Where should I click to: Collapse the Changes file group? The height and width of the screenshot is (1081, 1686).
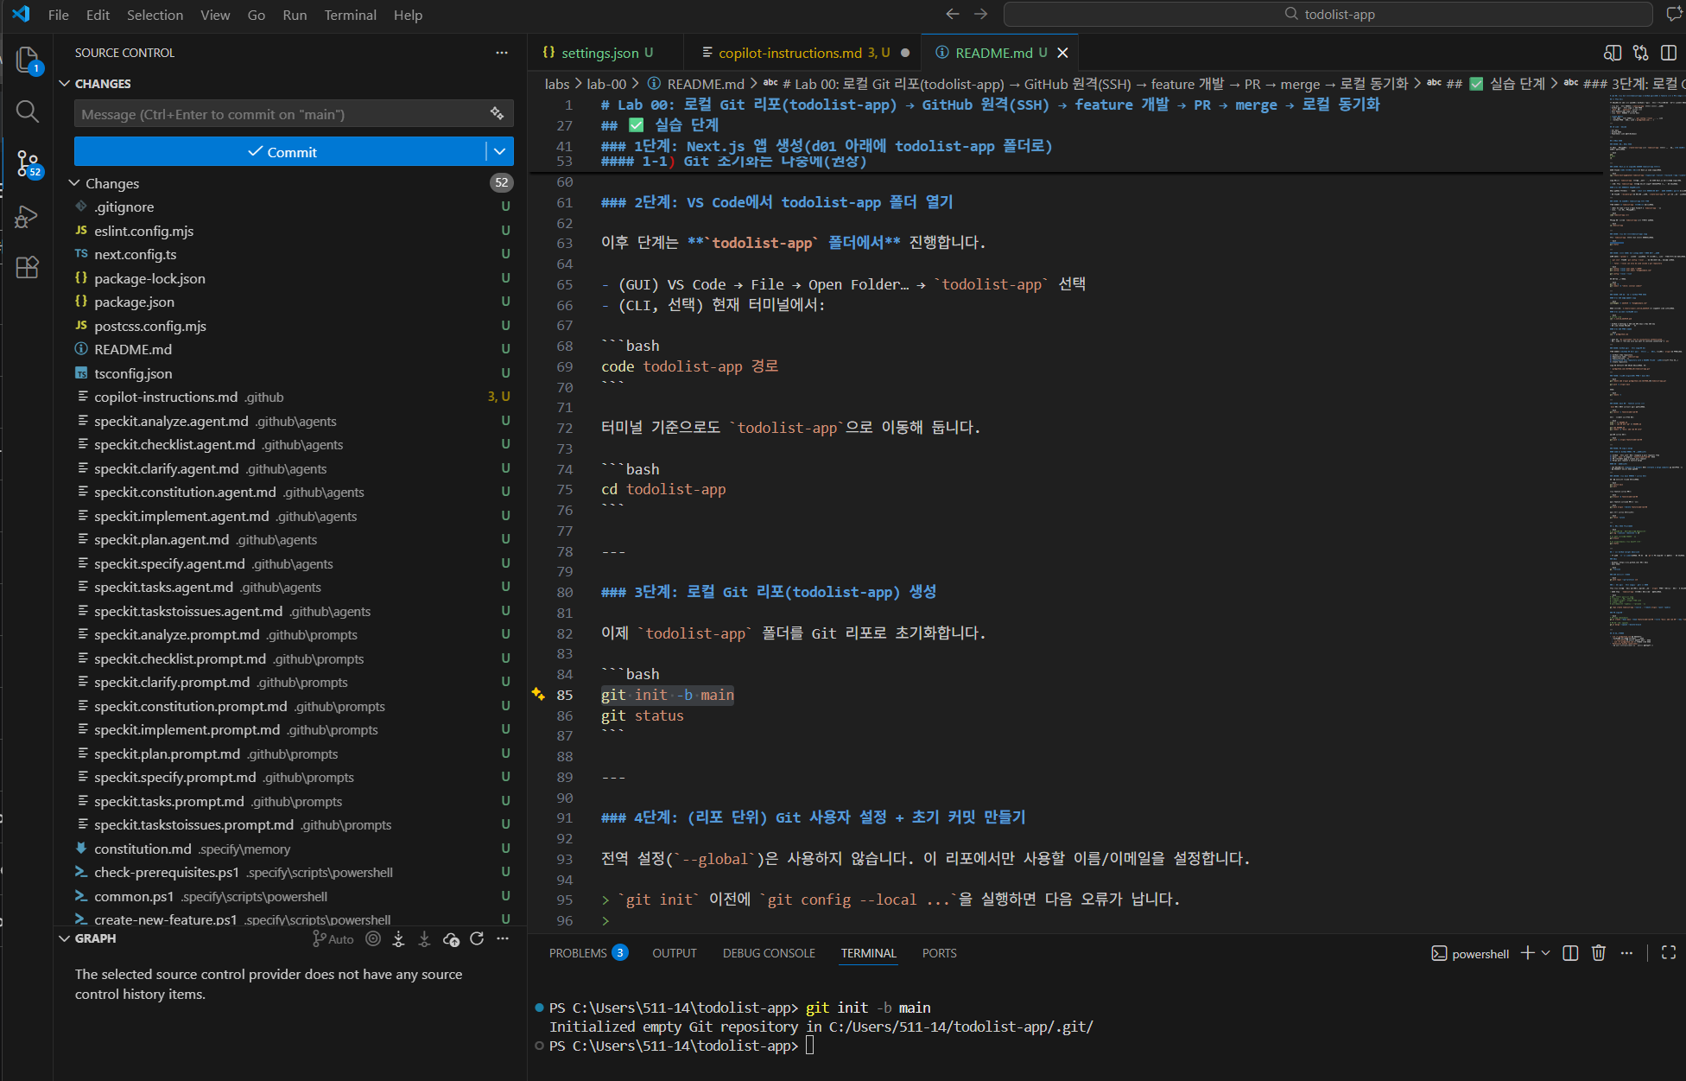[74, 183]
